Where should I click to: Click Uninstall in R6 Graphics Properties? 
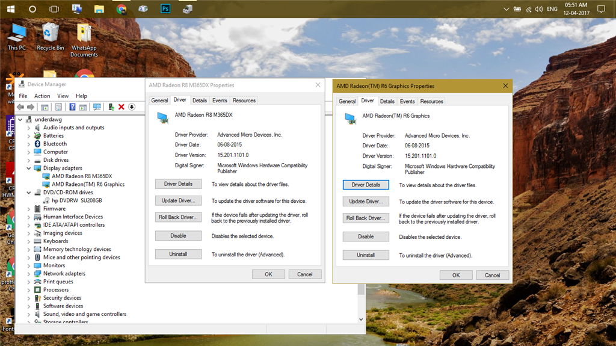(x=366, y=255)
